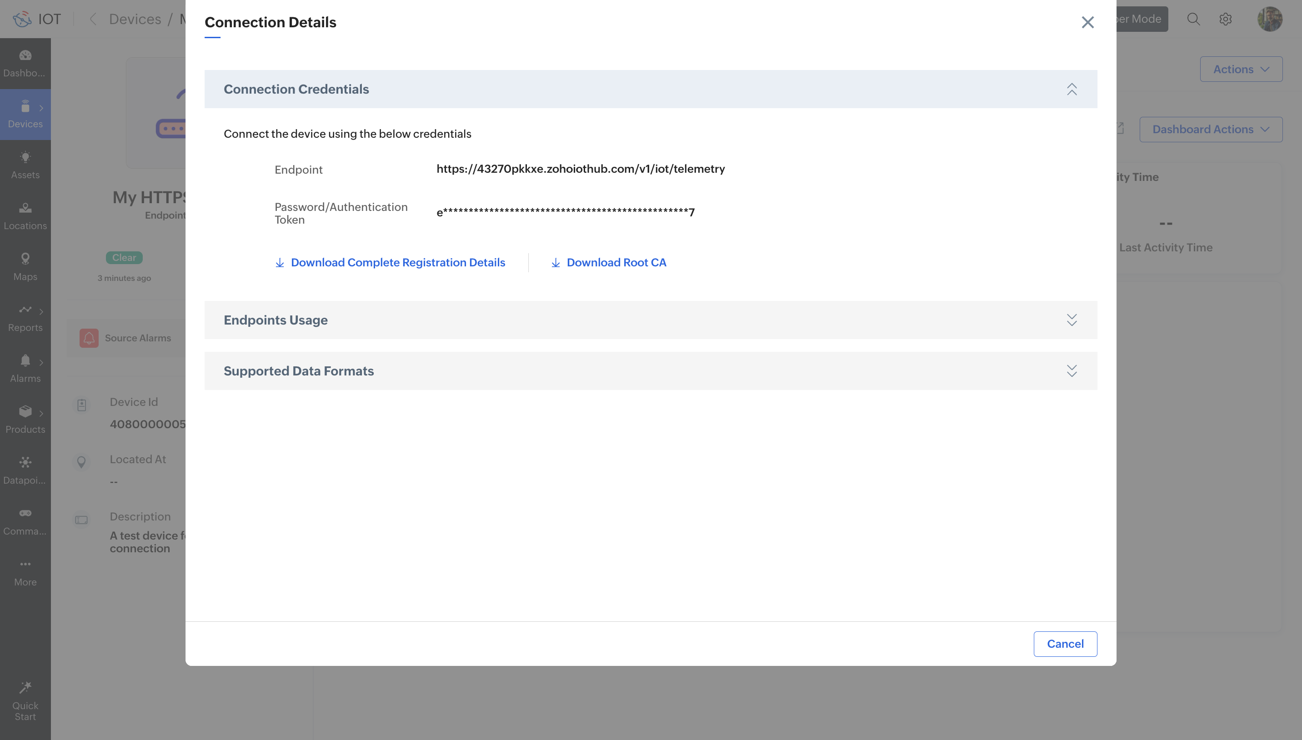Open Datapoints in the sidebar
Screen dimensions: 1302x740
coord(25,470)
